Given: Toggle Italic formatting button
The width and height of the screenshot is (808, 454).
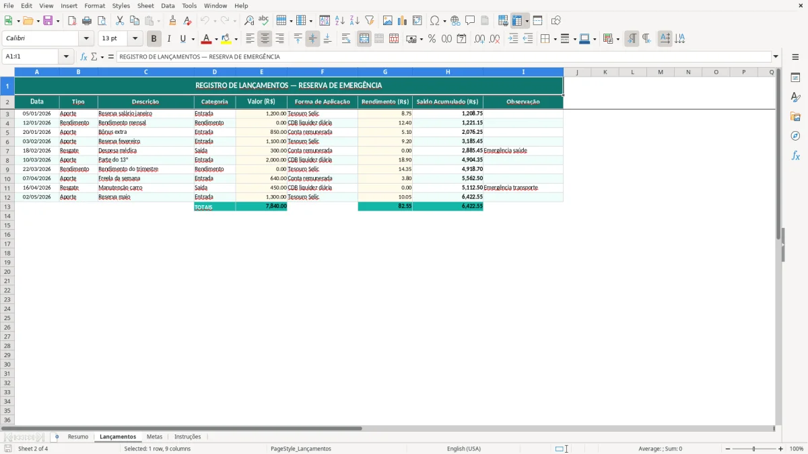Looking at the screenshot, I should pyautogui.click(x=169, y=39).
